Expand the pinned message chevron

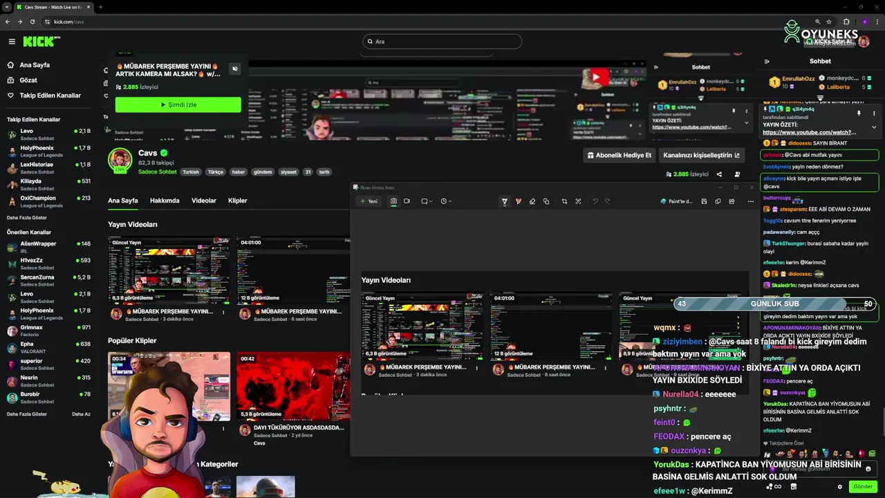874,127
